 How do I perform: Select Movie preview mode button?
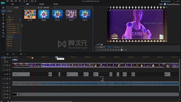click(109, 47)
